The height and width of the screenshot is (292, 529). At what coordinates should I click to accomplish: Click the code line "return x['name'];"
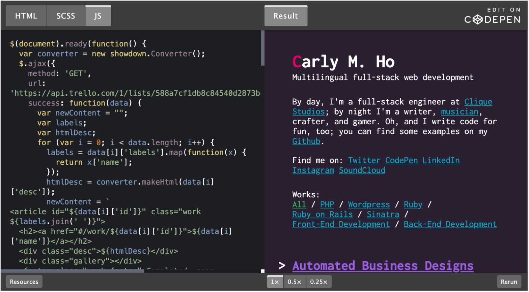[94, 162]
